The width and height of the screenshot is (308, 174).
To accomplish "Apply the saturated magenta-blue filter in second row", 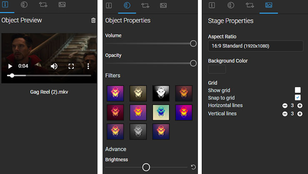I will (184, 112).
